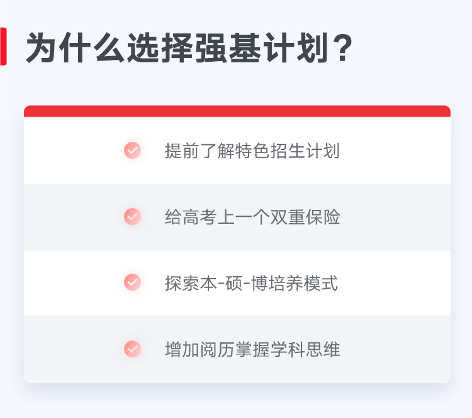
Task: Click the checkmark icon beside 探索本-硕-博培养模式
Action: click(132, 282)
